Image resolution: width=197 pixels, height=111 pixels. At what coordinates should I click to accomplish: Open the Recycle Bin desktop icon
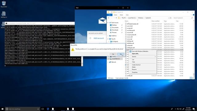click(4, 4)
